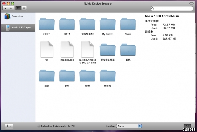Viewport: 197px width, 132px height.
Task: Open the Sort by Name dropdown
Action: coord(129,126)
